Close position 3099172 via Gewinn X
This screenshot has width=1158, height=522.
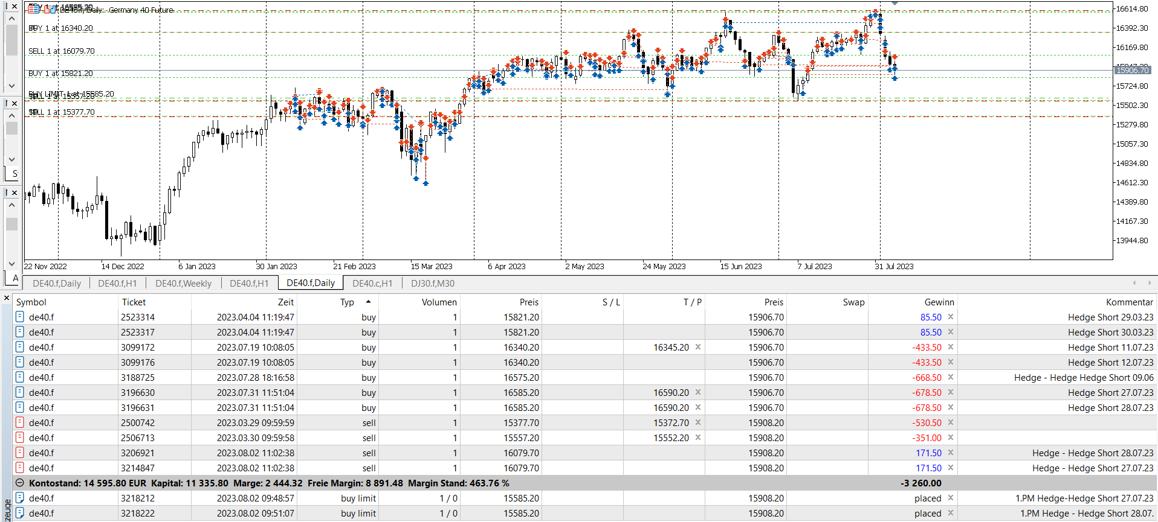tap(950, 347)
